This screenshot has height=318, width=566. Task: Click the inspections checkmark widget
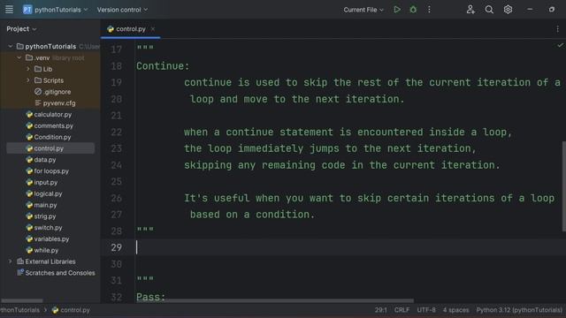tap(560, 45)
